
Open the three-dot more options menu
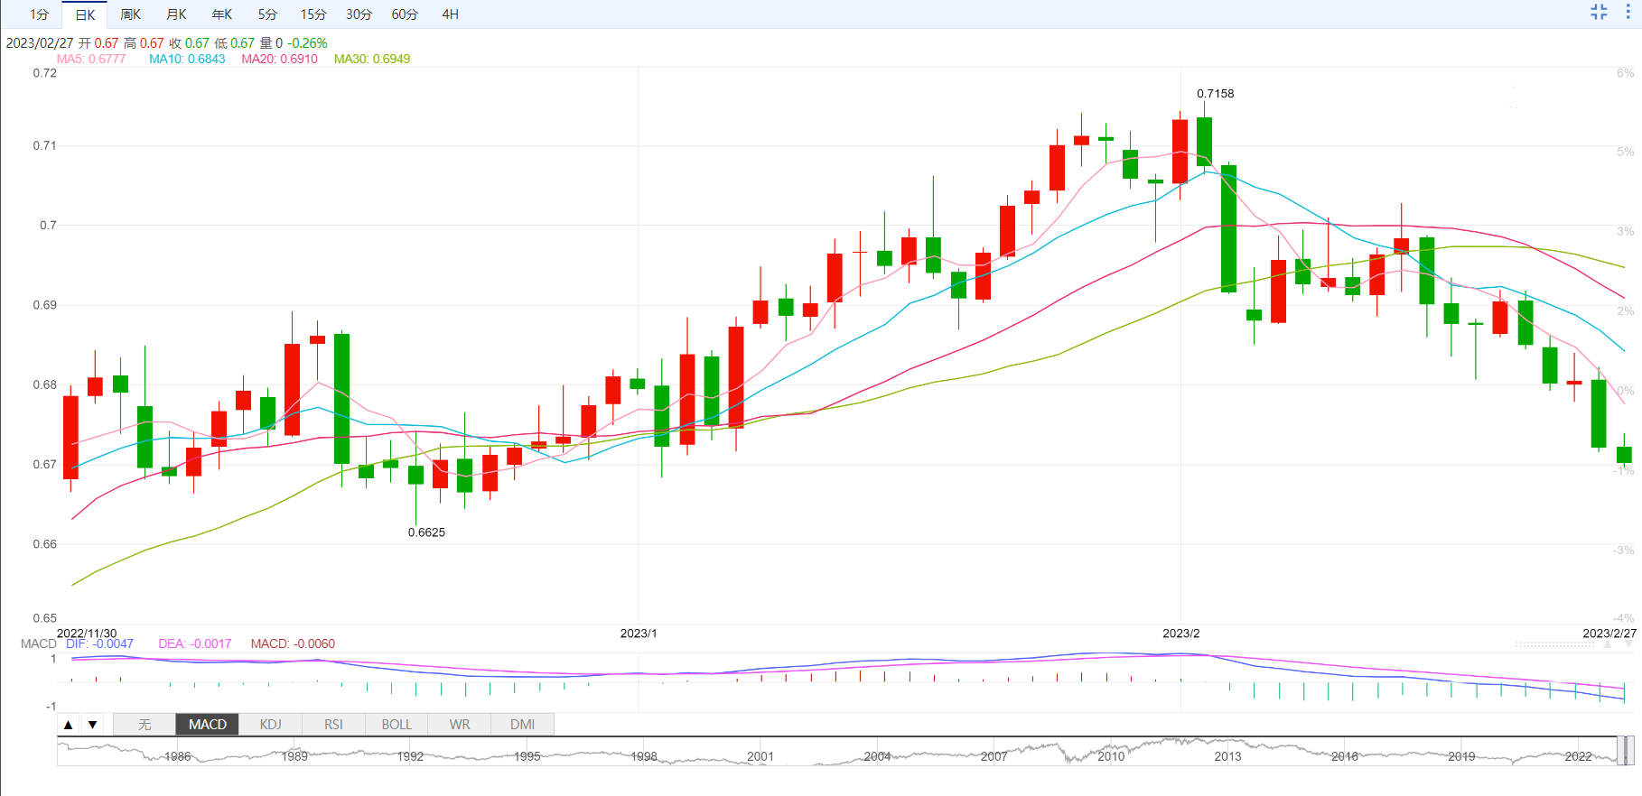(1628, 12)
